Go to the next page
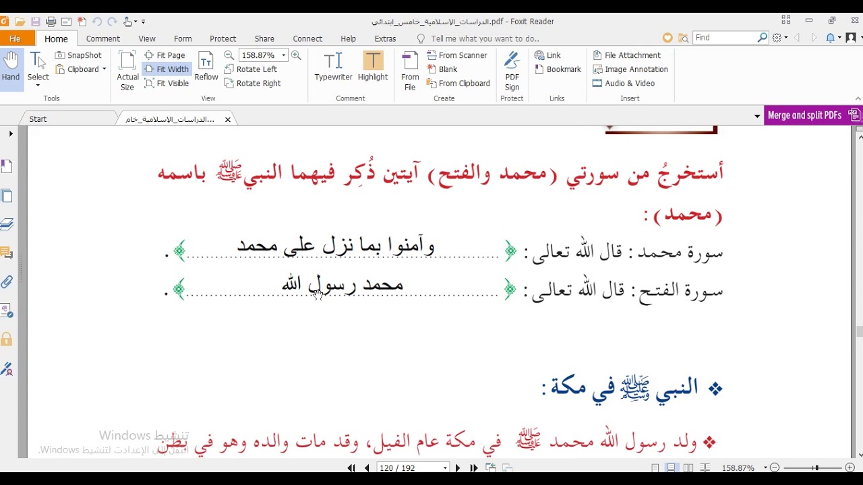863x485 pixels. 458,467
